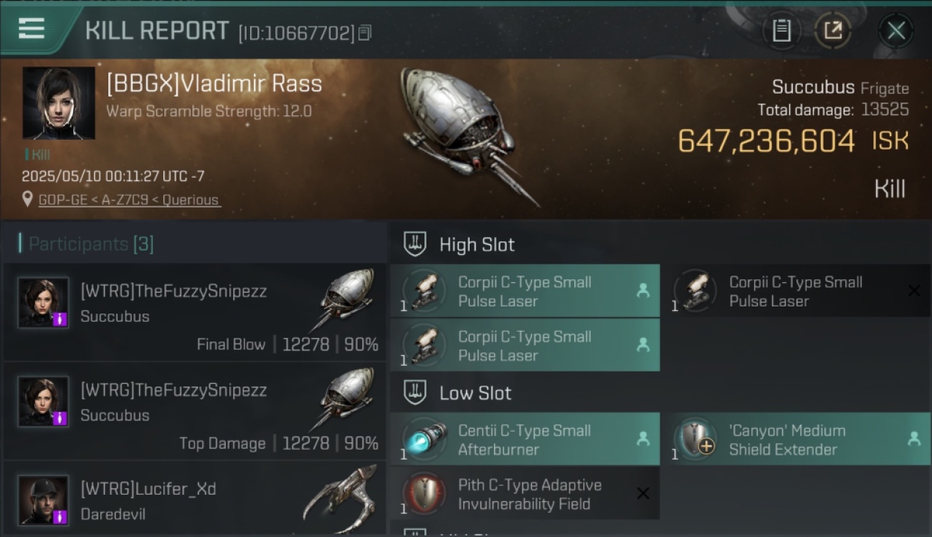This screenshot has height=537, width=932.
Task: Share kill report via export icon
Action: point(832,31)
